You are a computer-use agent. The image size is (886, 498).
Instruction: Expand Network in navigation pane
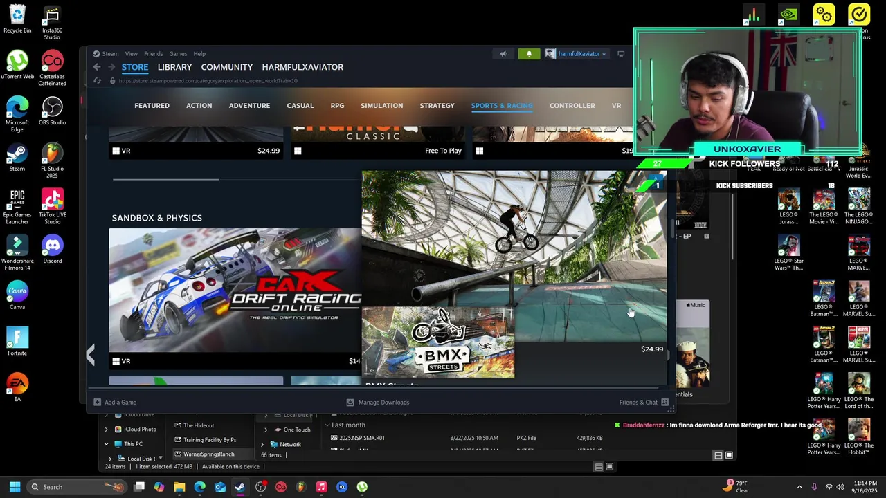(x=262, y=445)
